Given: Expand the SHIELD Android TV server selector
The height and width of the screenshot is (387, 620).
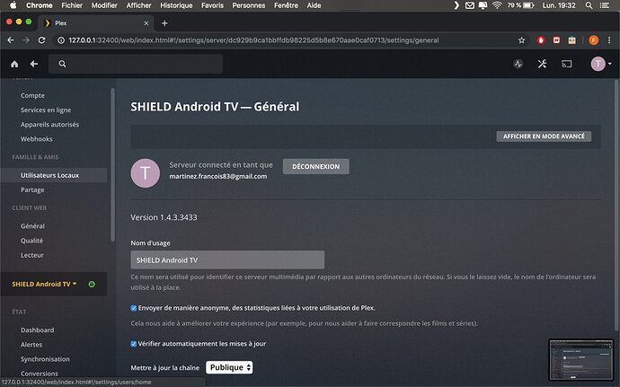Looking at the screenshot, I should pos(44,284).
